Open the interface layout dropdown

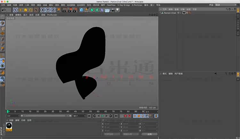pos(226,5)
